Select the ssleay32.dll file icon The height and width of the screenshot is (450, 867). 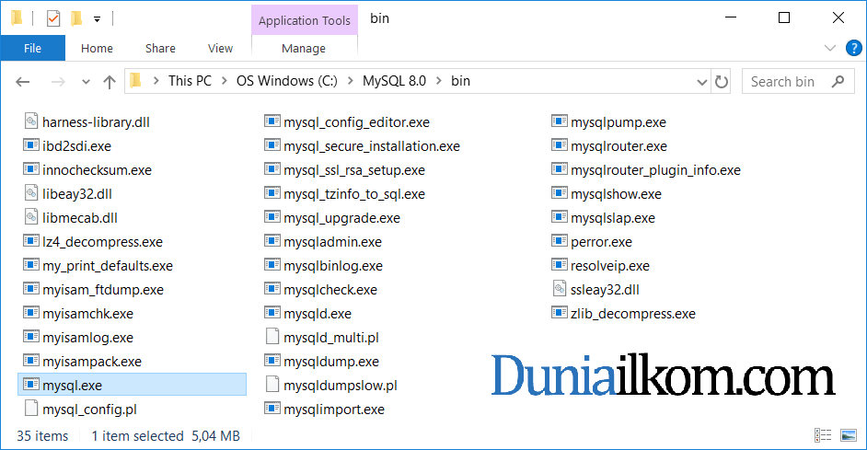click(560, 289)
